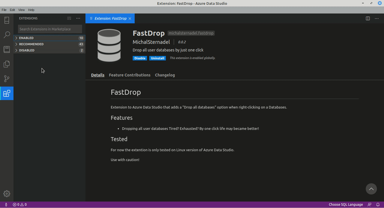The image size is (384, 208).
Task: Open the View menu
Action: 21,10
